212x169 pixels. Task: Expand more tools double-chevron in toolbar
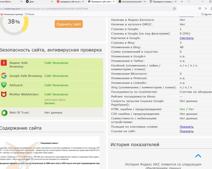206,9
